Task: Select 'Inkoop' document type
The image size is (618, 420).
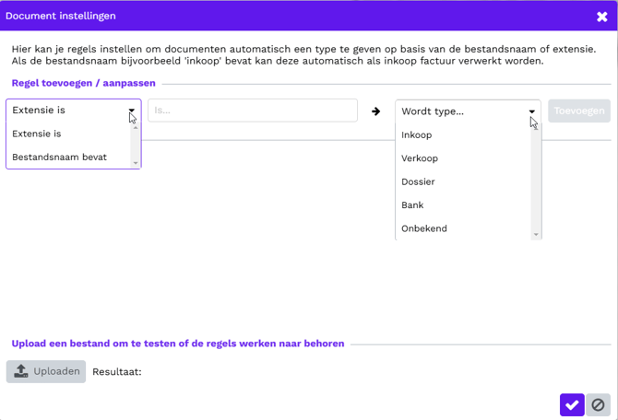Action: pyautogui.click(x=417, y=134)
